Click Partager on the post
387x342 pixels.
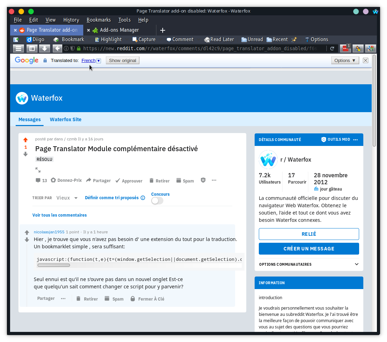(99, 181)
